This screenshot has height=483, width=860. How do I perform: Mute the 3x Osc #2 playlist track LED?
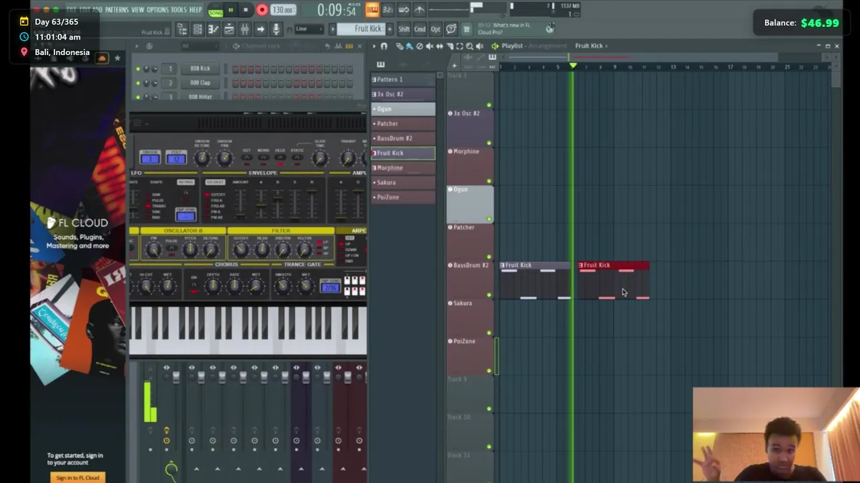489,143
